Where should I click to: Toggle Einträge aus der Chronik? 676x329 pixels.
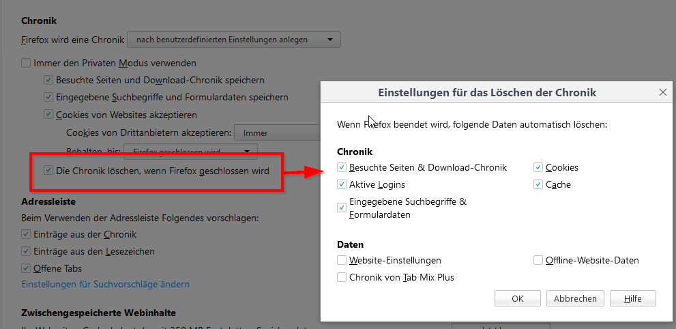click(27, 235)
